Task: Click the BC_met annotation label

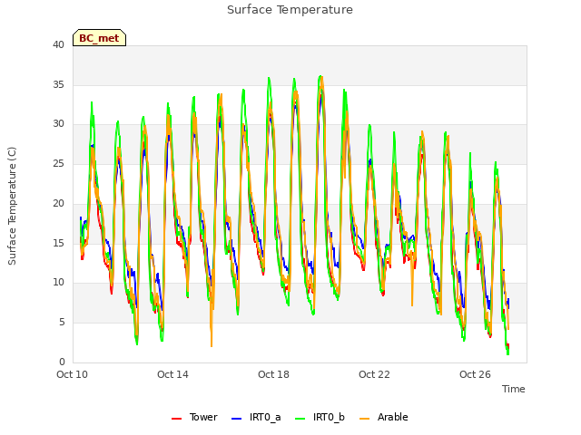Action: [99, 38]
